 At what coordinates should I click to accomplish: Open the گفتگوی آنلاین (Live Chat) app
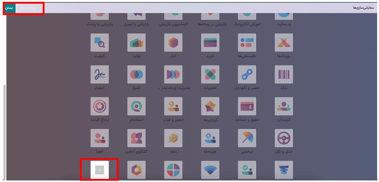136,138
